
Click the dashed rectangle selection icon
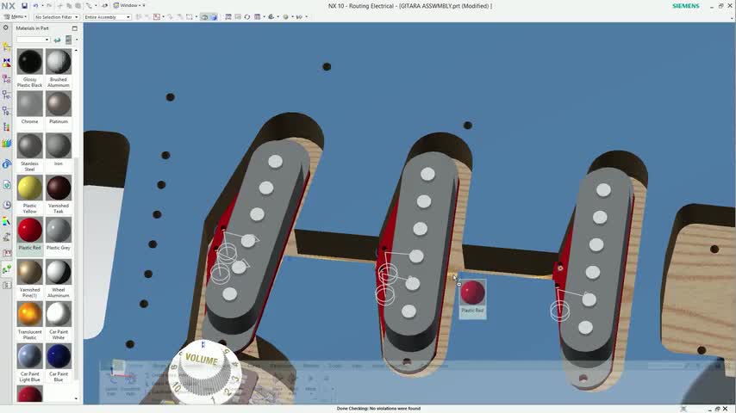point(189,17)
